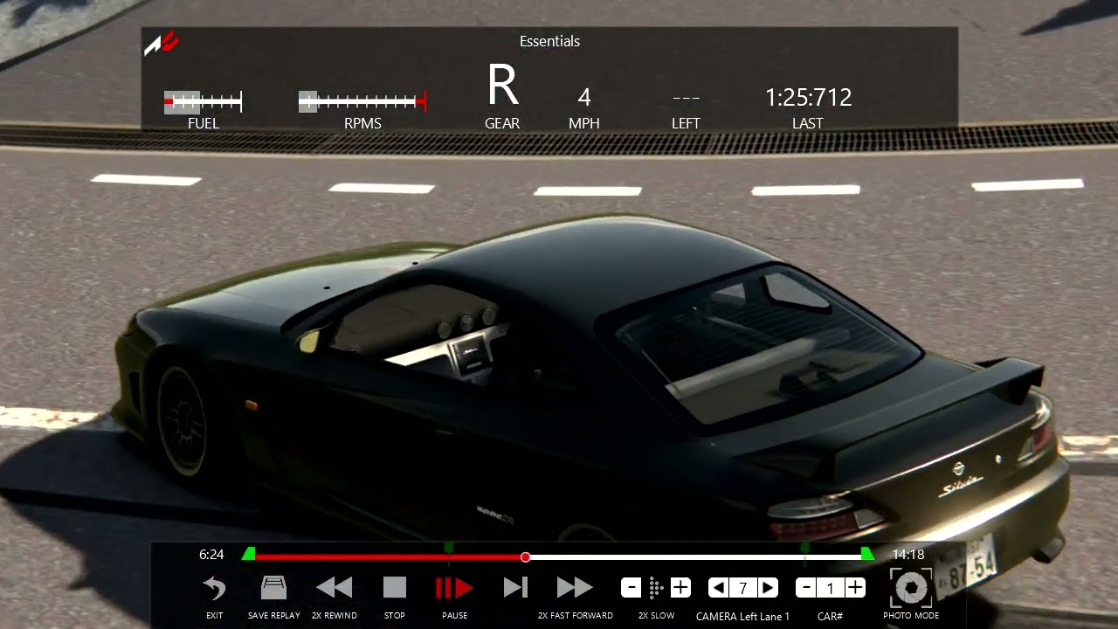Decrease the CAR# value
Viewport: 1118px width, 629px height.
(x=806, y=588)
